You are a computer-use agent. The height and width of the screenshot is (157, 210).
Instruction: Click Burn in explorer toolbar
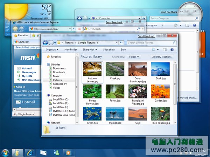123,50
